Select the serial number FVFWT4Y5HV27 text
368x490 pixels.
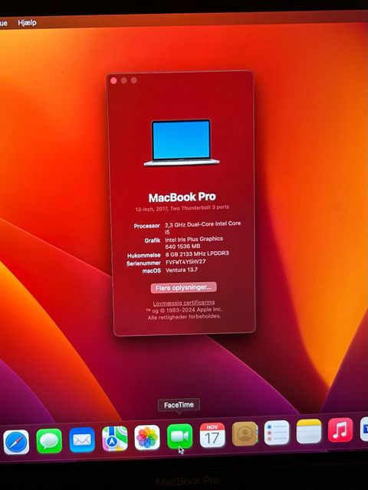[186, 262]
